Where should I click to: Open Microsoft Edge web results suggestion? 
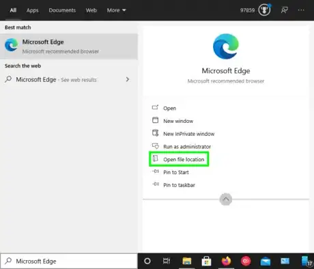pyautogui.click(x=69, y=79)
